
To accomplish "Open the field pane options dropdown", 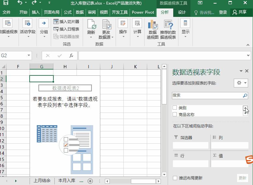I will click(x=241, y=71).
